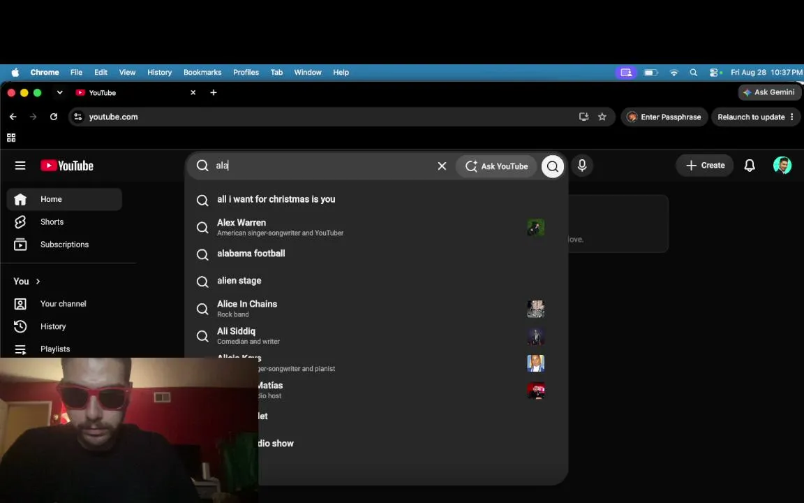Screen dimensions: 804x503
Task: Select suggestion "all i want for christmas is you"
Action: point(376,199)
